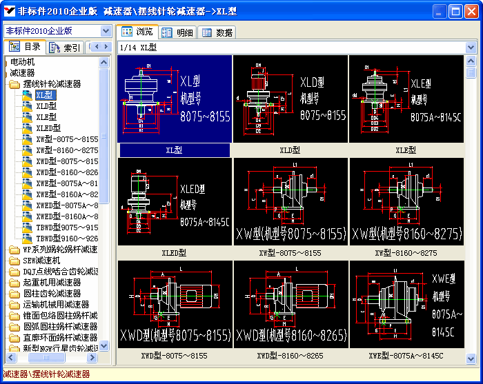The image size is (483, 384).
Task: Click the XLD型 drawing icon in tree
Action: coord(28,106)
